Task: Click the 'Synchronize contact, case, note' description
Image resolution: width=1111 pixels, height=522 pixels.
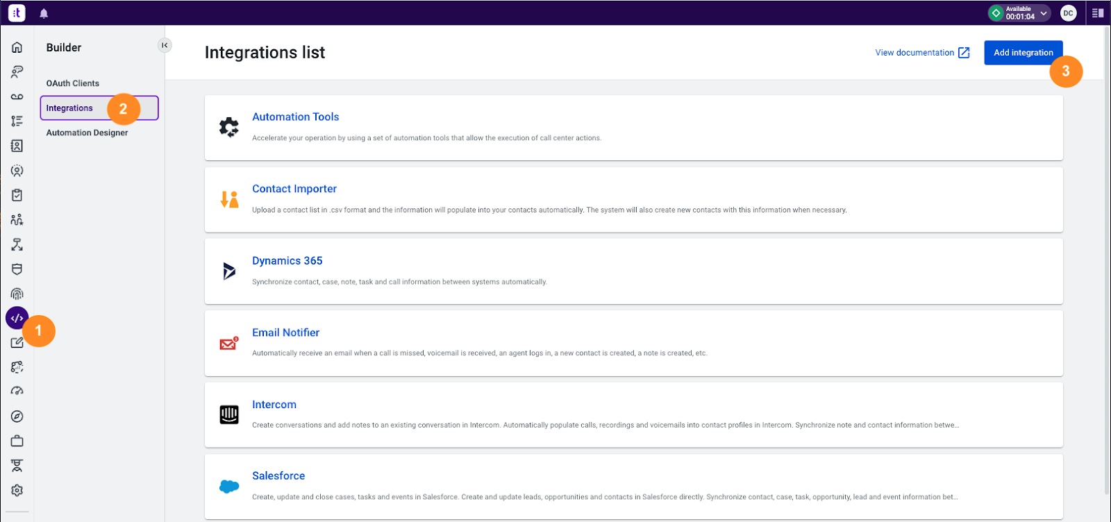Action: tap(399, 282)
